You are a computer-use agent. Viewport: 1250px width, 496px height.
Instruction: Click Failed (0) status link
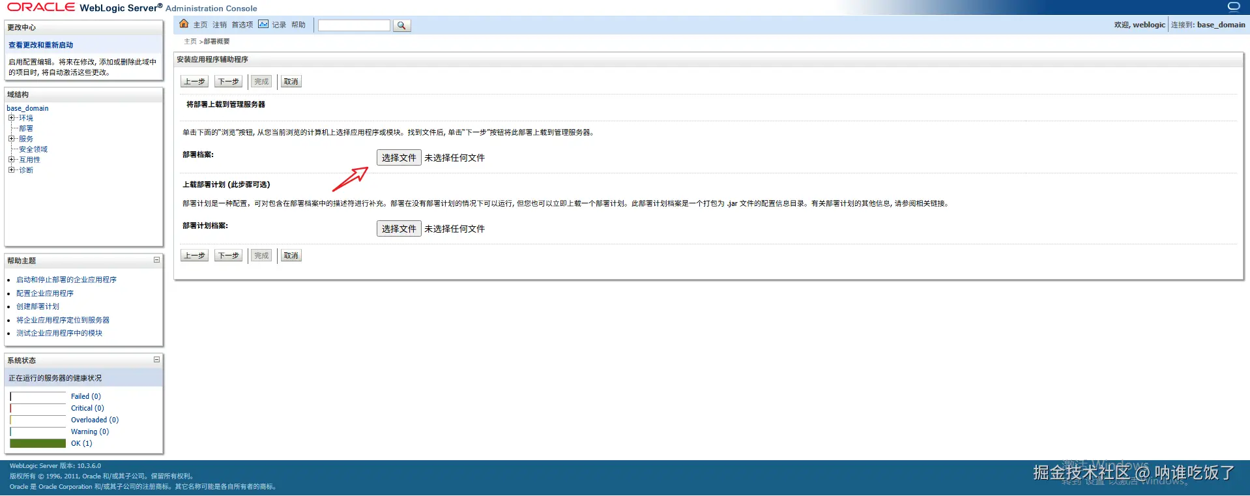tap(86, 396)
